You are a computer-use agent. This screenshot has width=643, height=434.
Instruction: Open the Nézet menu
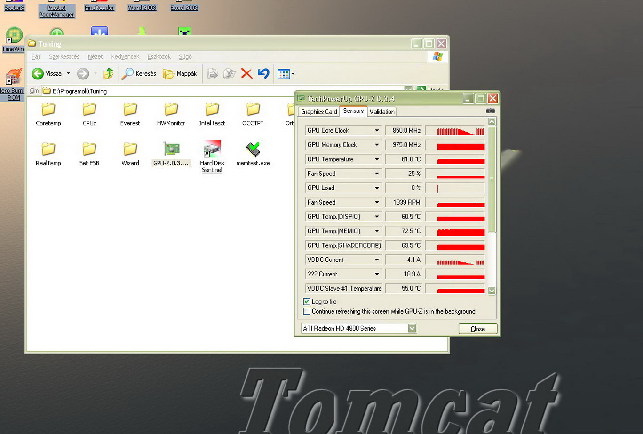[x=95, y=56]
